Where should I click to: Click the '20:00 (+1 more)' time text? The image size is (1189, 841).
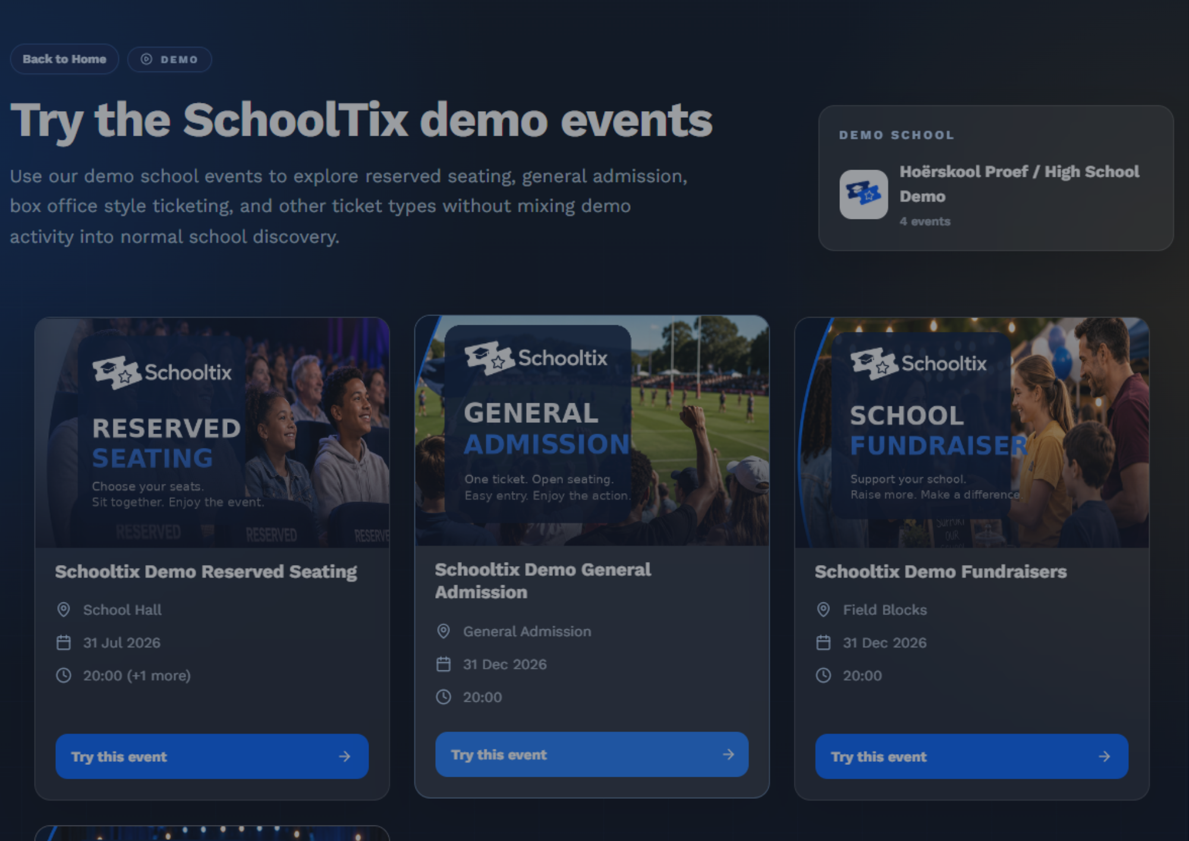(x=137, y=676)
